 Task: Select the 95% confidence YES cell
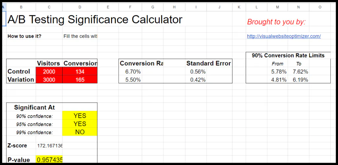(80, 124)
